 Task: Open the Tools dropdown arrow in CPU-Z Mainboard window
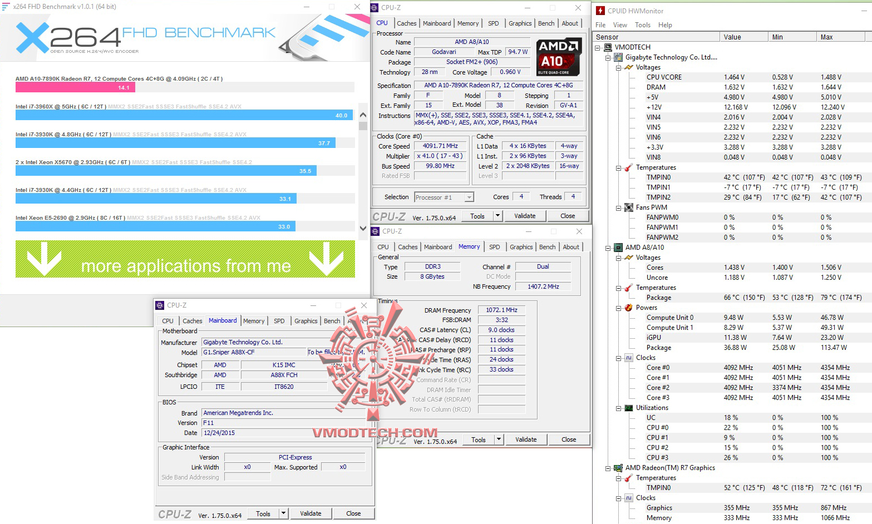click(283, 513)
